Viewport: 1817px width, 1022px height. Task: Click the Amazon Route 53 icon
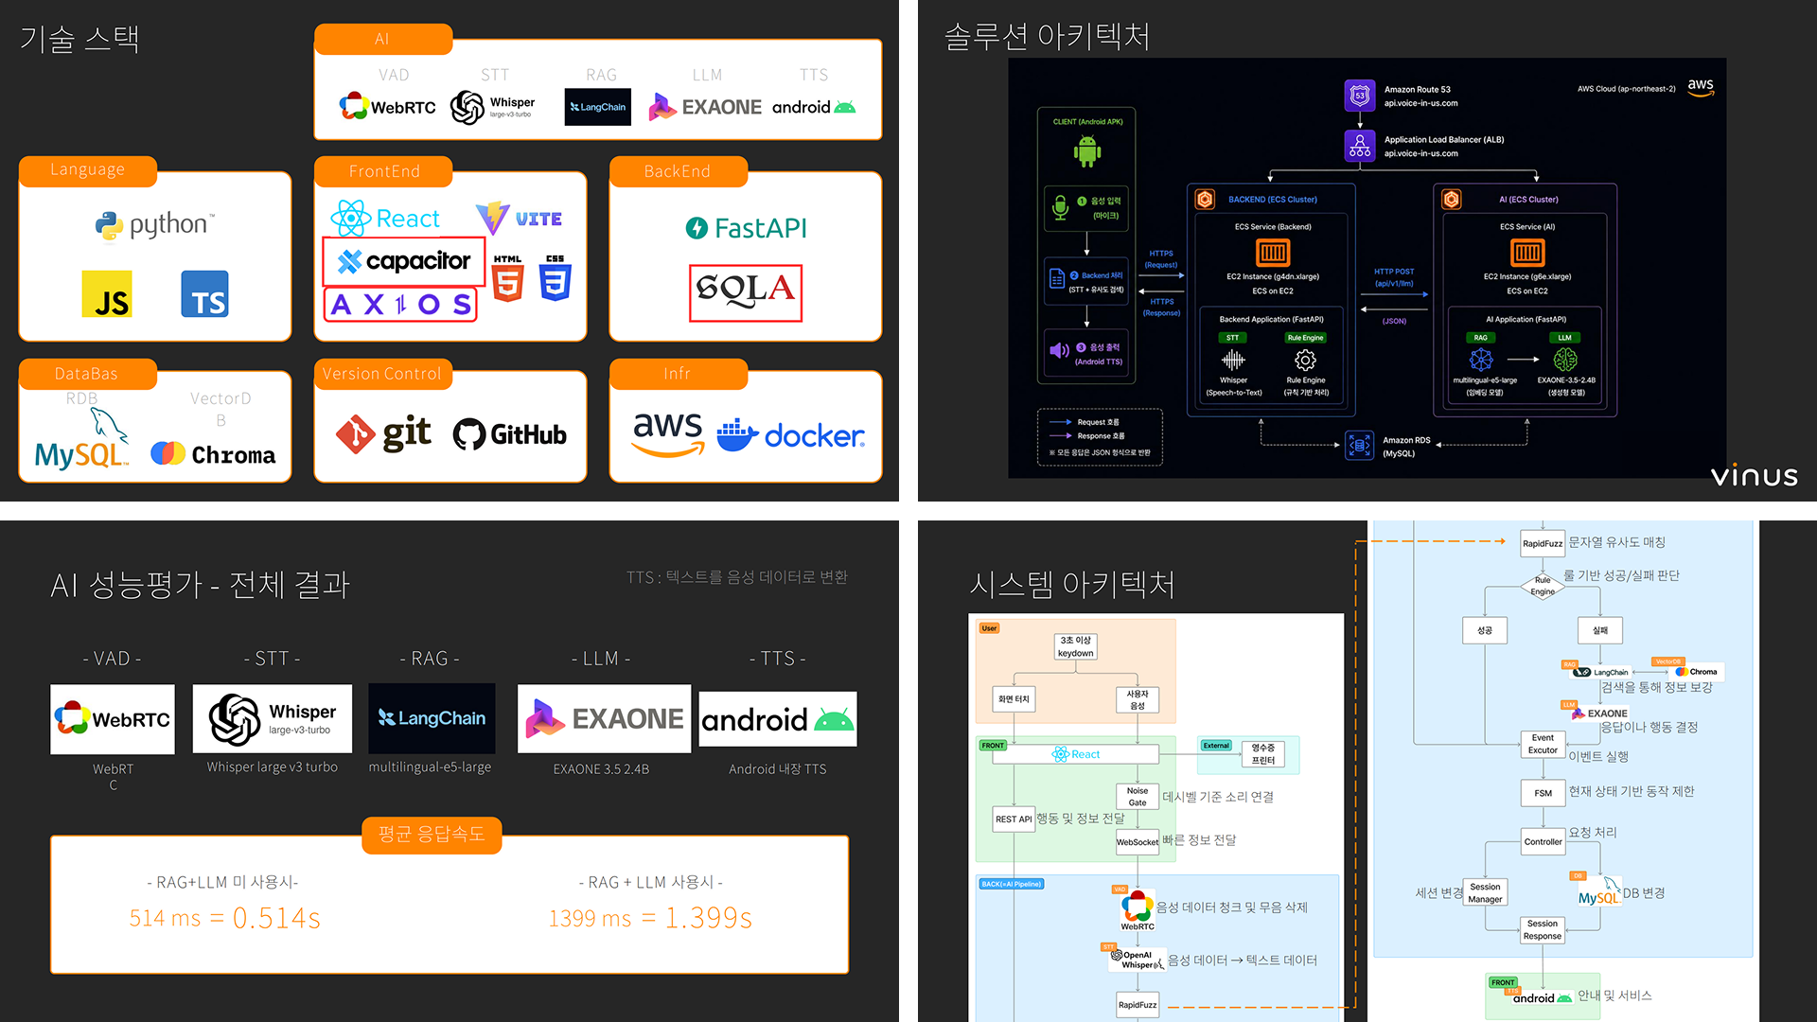[x=1360, y=96]
